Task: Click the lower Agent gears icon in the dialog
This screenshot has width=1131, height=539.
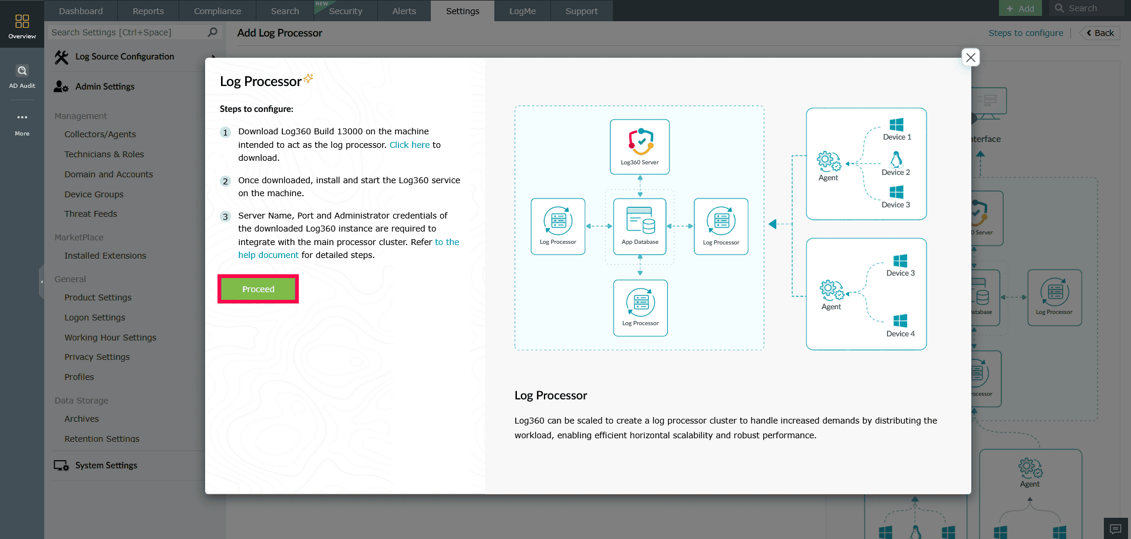Action: [831, 290]
